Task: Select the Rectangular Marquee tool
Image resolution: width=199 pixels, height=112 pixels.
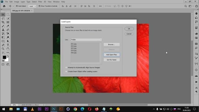Action: (x=8, y=15)
